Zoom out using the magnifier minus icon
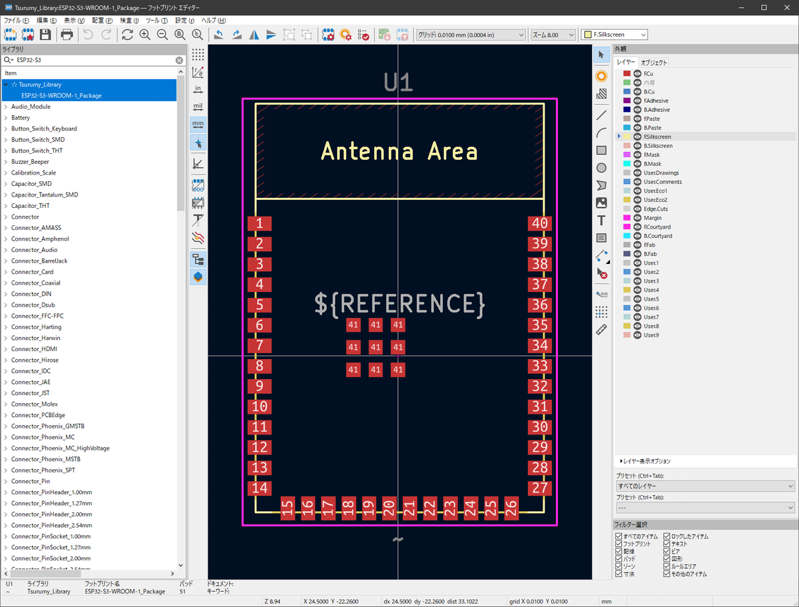This screenshot has width=799, height=607. 162,34
